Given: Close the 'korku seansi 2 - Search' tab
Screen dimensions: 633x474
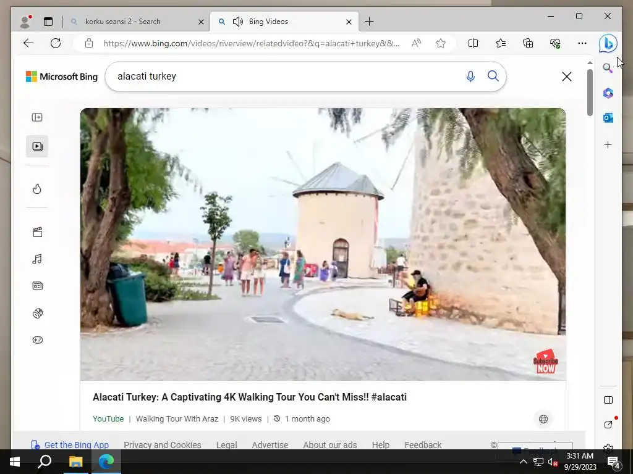Looking at the screenshot, I should pos(201,22).
